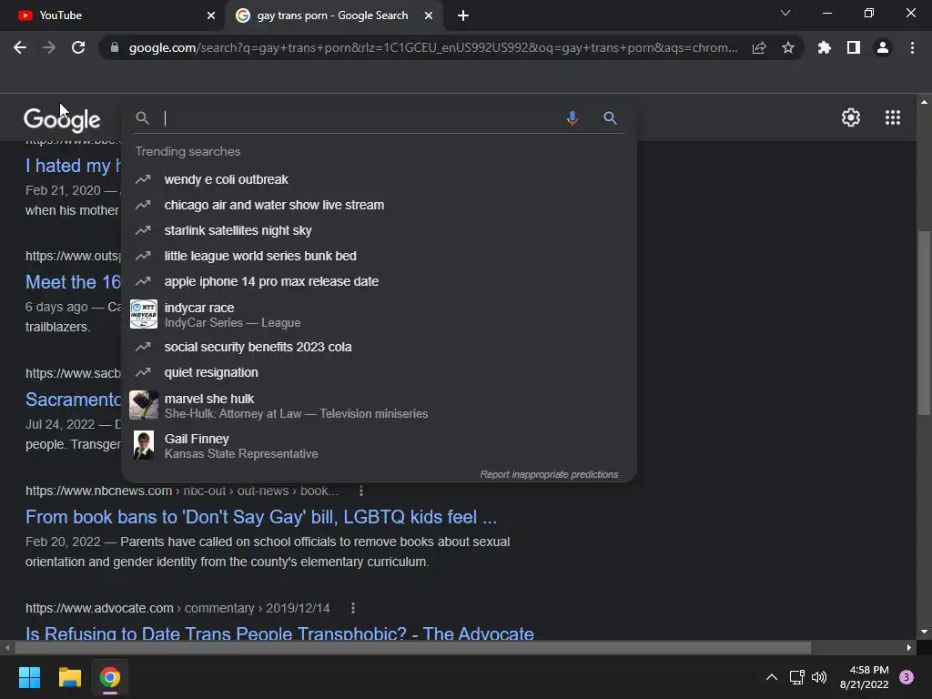Click the lock site info icon
This screenshot has width=932, height=699.
(x=115, y=47)
